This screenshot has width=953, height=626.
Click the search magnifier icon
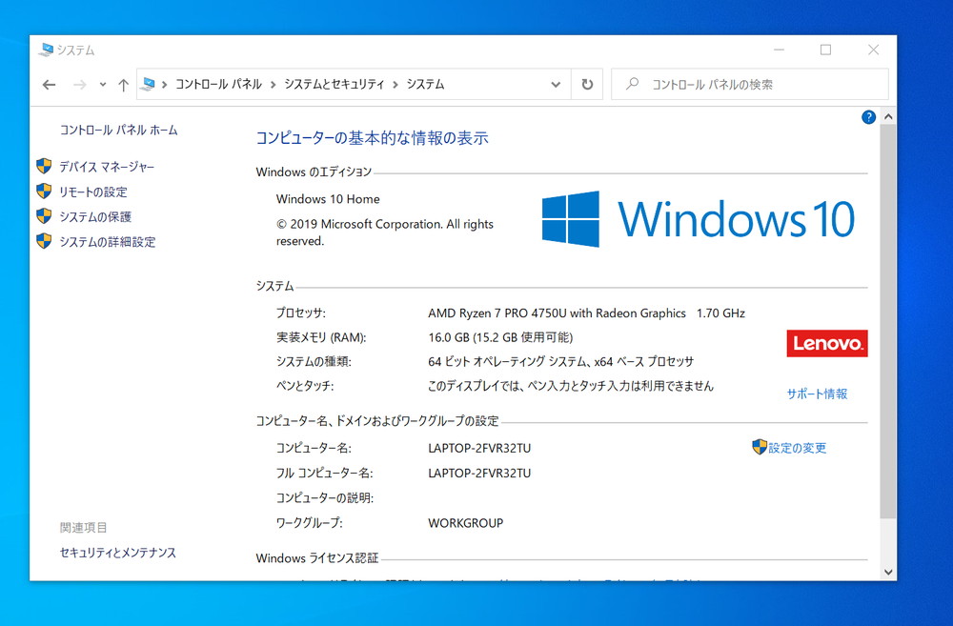(x=632, y=83)
